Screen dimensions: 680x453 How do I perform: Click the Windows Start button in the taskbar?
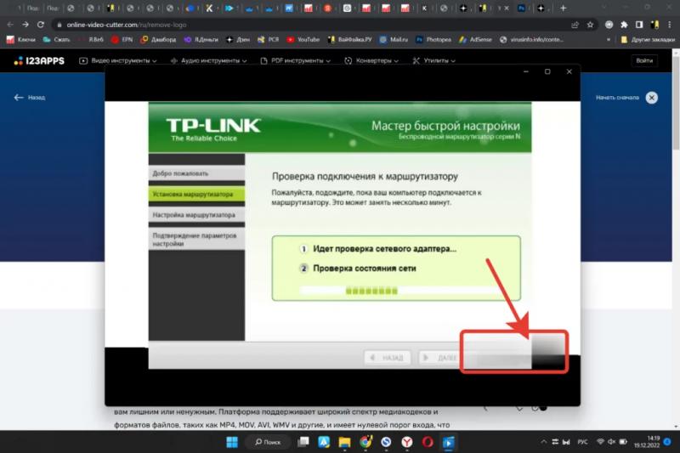pos(230,442)
